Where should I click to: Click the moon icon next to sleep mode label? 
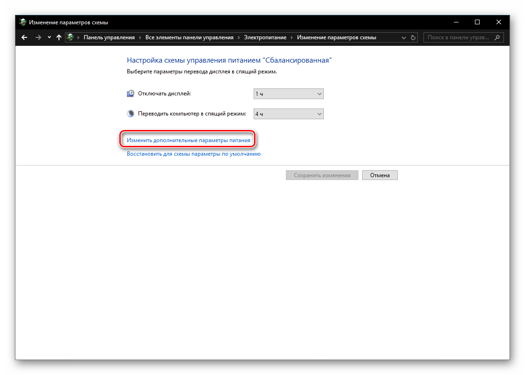coord(131,114)
